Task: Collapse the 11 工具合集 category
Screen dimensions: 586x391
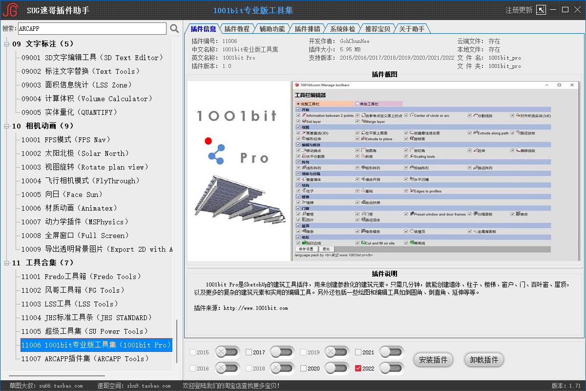Action: coord(7,263)
